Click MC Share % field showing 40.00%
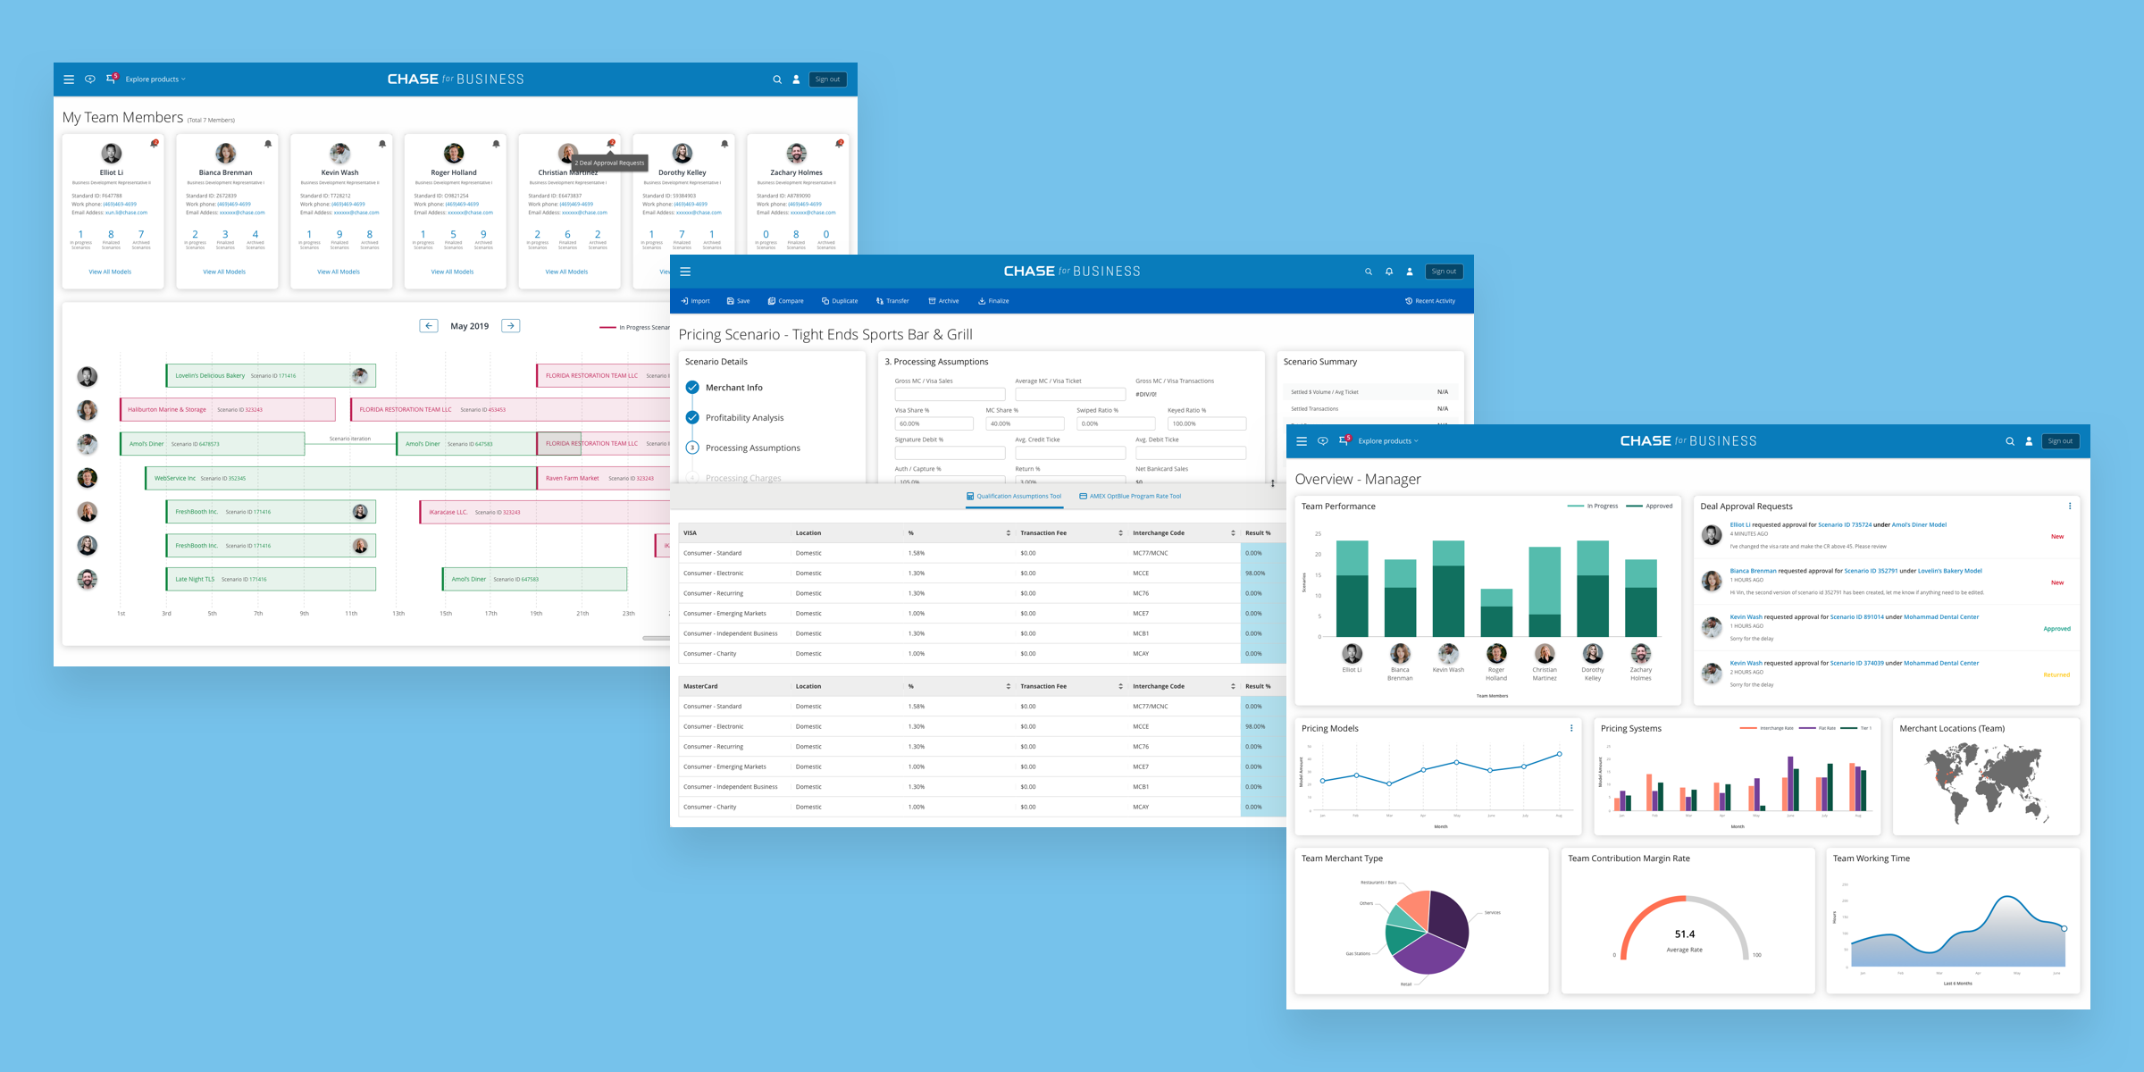Image resolution: width=2144 pixels, height=1072 pixels. (1025, 423)
